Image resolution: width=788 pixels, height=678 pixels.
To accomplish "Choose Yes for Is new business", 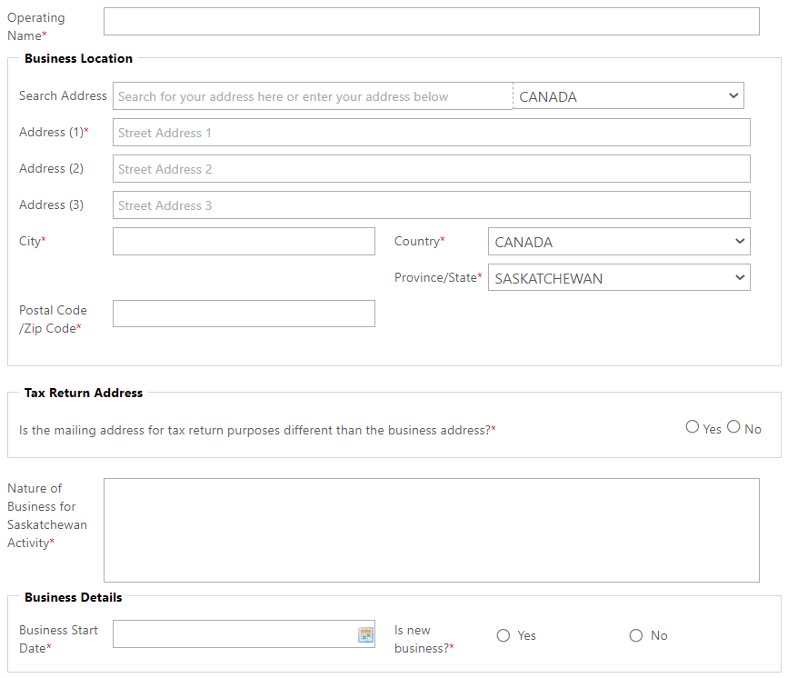I will 503,636.
